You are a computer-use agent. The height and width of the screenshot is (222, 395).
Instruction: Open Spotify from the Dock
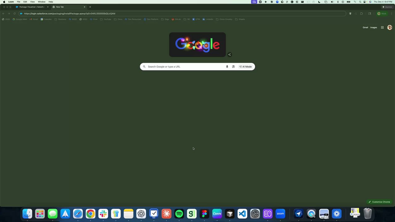pos(179,214)
